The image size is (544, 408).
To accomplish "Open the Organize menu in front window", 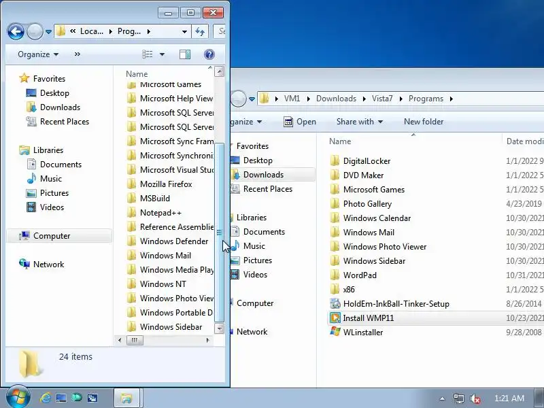I will coord(38,54).
